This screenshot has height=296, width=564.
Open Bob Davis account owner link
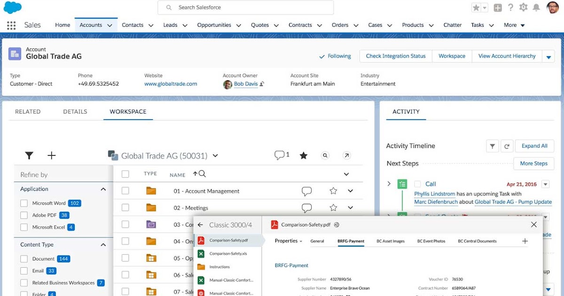click(246, 84)
